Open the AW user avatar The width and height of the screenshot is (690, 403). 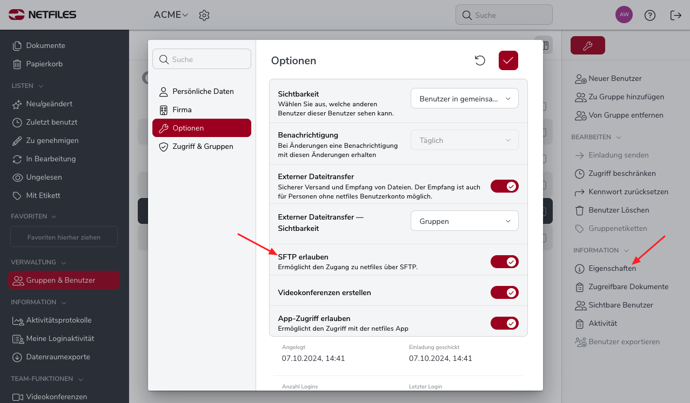click(624, 15)
